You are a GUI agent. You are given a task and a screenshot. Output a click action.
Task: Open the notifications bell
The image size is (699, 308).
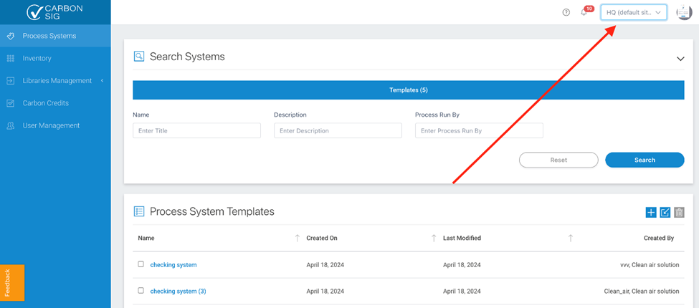click(x=584, y=13)
